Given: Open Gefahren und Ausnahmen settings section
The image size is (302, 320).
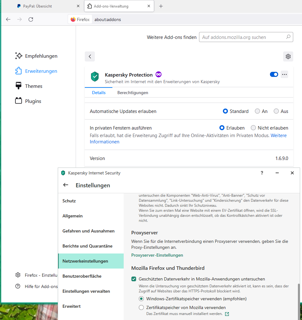Looking at the screenshot, I should click(x=91, y=231).
